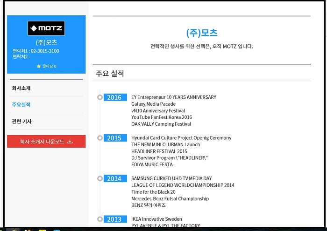Click the MOTZ logo image
This screenshot has height=231, width=327.
pos(46,28)
